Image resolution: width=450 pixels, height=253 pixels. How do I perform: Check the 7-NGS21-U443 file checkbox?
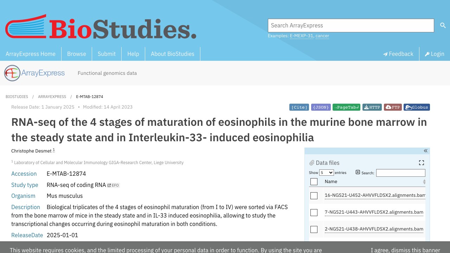pos(314,213)
